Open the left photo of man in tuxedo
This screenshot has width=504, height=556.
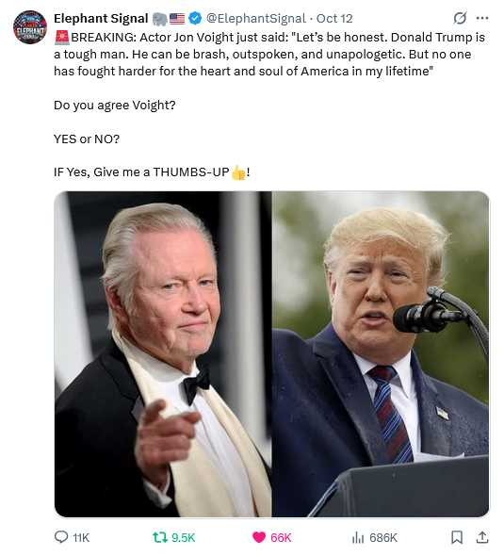[x=163, y=353]
